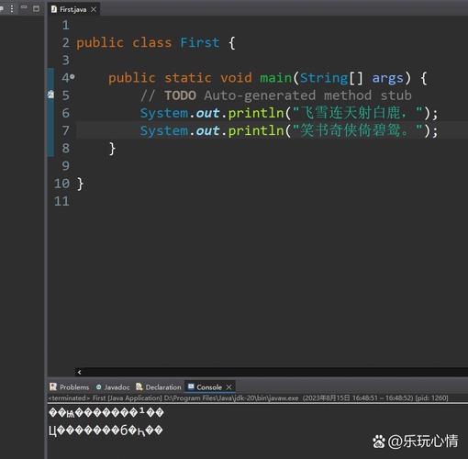Click the First.java file icon on tab
The width and height of the screenshot is (468, 459).
54,9
